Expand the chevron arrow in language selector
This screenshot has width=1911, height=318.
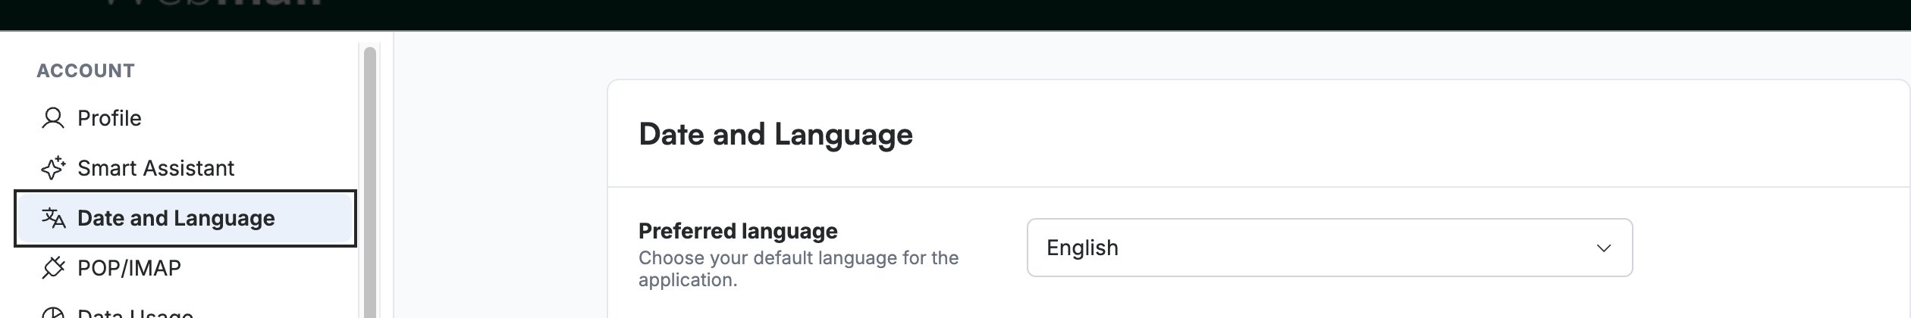point(1603,248)
